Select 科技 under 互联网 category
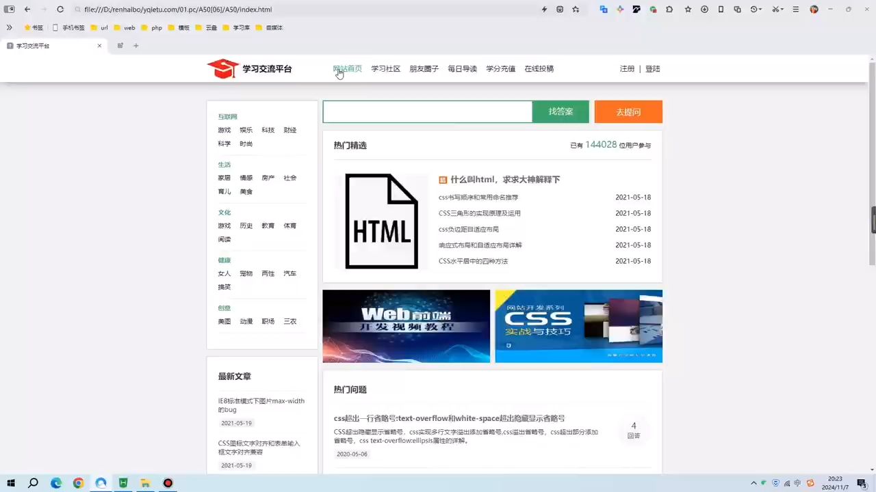The width and height of the screenshot is (876, 492). click(x=268, y=130)
